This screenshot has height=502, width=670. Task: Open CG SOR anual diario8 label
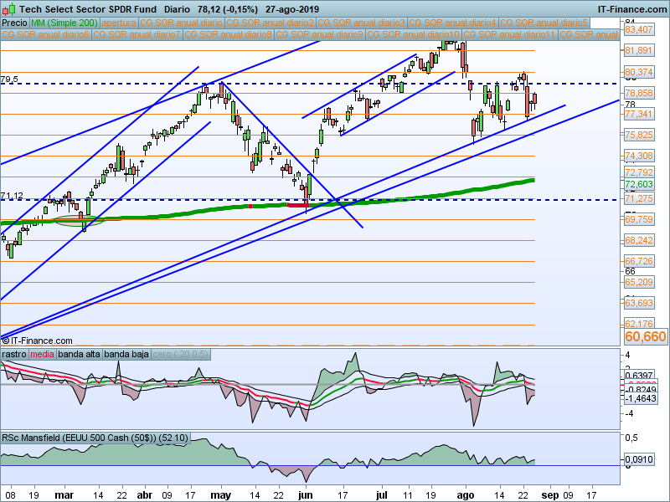229,34
